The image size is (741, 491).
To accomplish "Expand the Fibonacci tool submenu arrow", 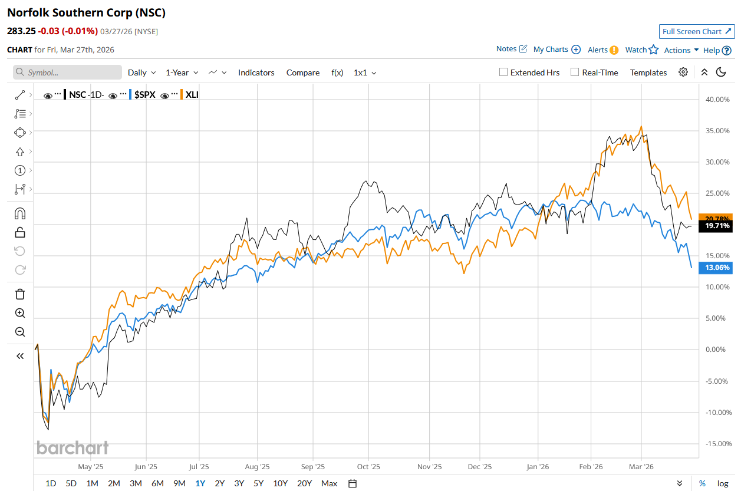I will coord(30,114).
